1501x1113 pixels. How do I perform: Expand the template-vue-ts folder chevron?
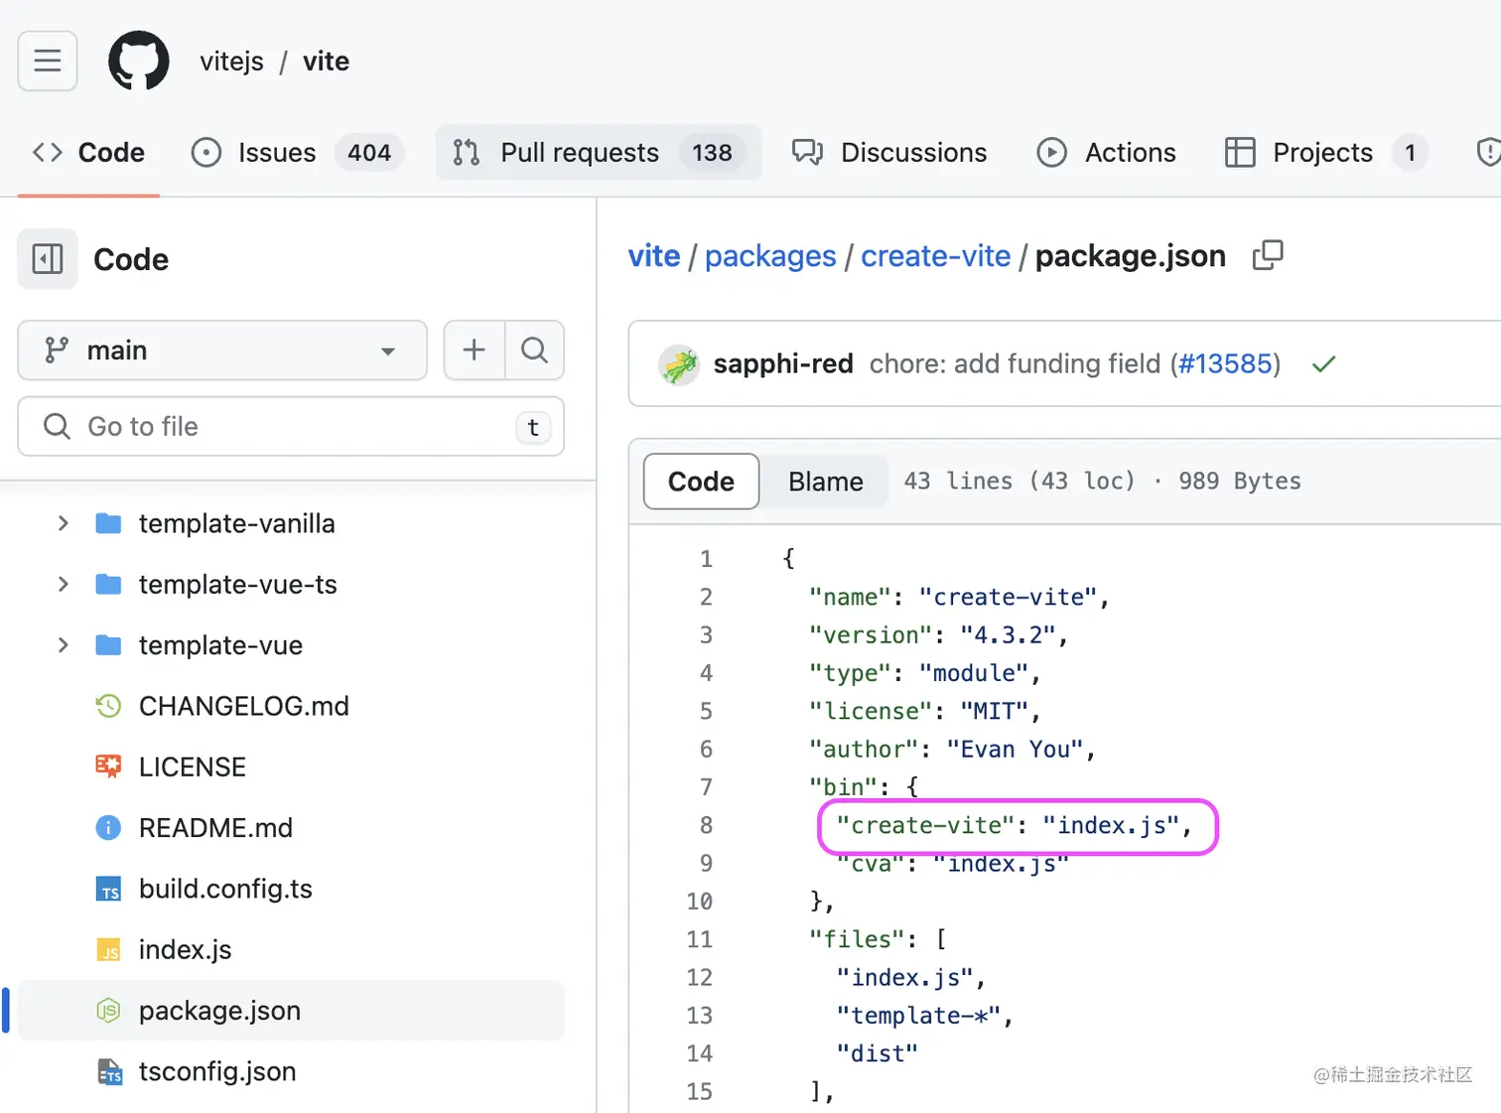click(63, 584)
